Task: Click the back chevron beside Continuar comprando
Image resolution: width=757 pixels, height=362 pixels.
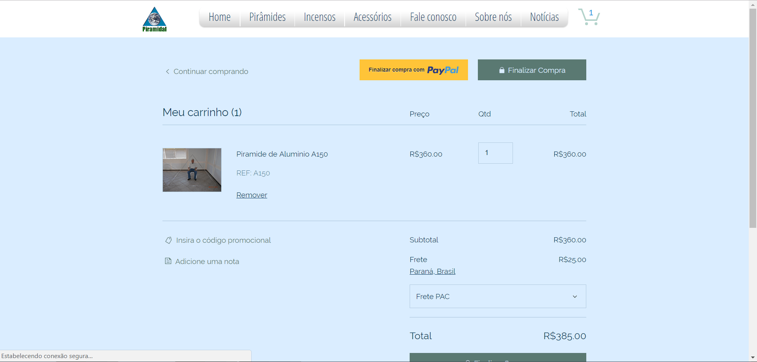Action: pos(168,72)
